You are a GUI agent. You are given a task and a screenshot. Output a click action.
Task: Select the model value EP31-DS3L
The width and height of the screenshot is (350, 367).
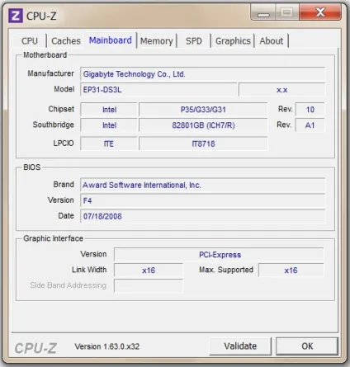(x=158, y=90)
